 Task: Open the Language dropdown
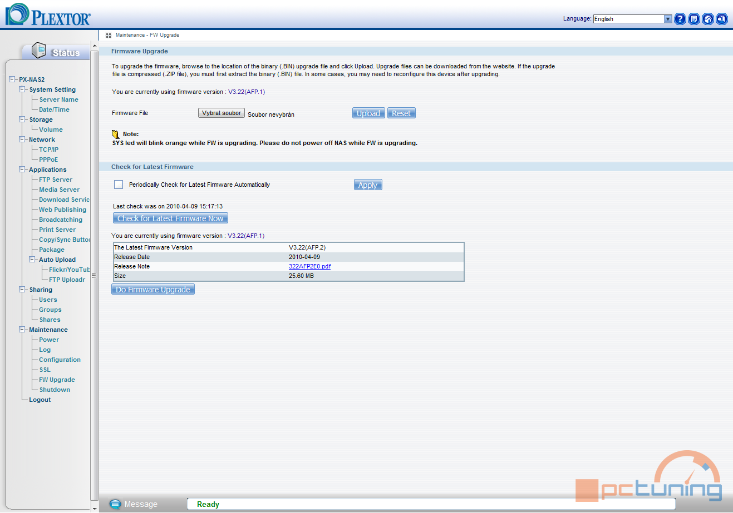[632, 19]
